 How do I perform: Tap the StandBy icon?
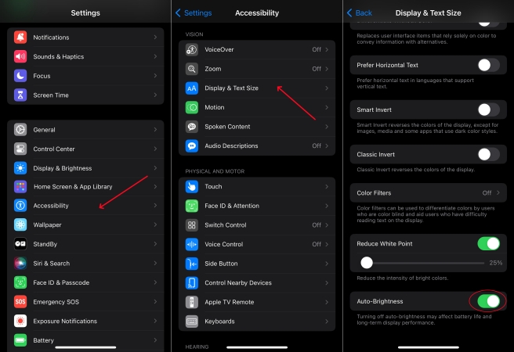click(20, 244)
